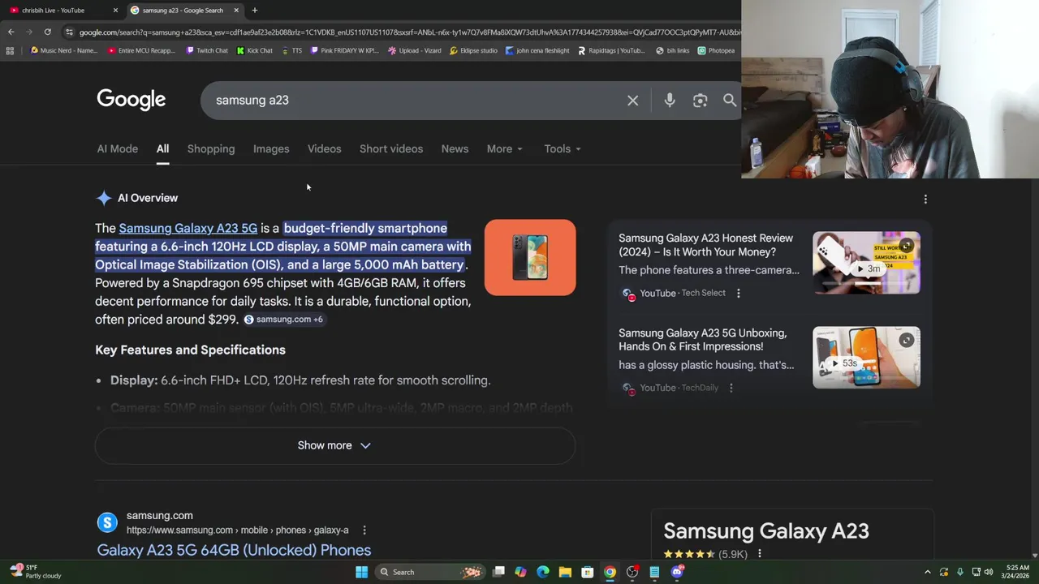1039x584 pixels.
Task: Open the Photopea bookmark
Action: point(716,50)
